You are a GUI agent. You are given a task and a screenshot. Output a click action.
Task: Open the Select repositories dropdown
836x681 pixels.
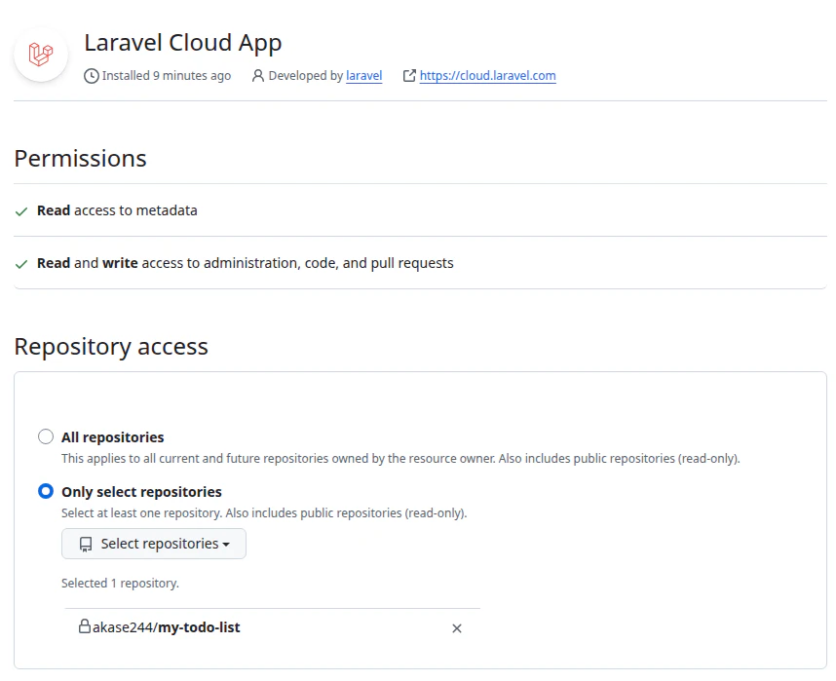[x=154, y=544]
